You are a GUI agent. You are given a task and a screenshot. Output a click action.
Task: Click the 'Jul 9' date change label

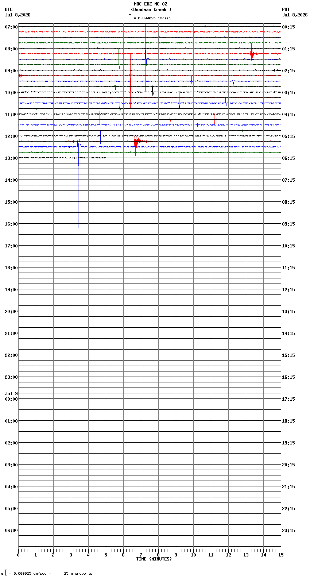point(11,394)
